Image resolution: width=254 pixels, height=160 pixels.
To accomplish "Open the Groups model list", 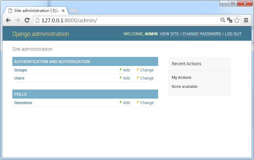I will 20,70.
